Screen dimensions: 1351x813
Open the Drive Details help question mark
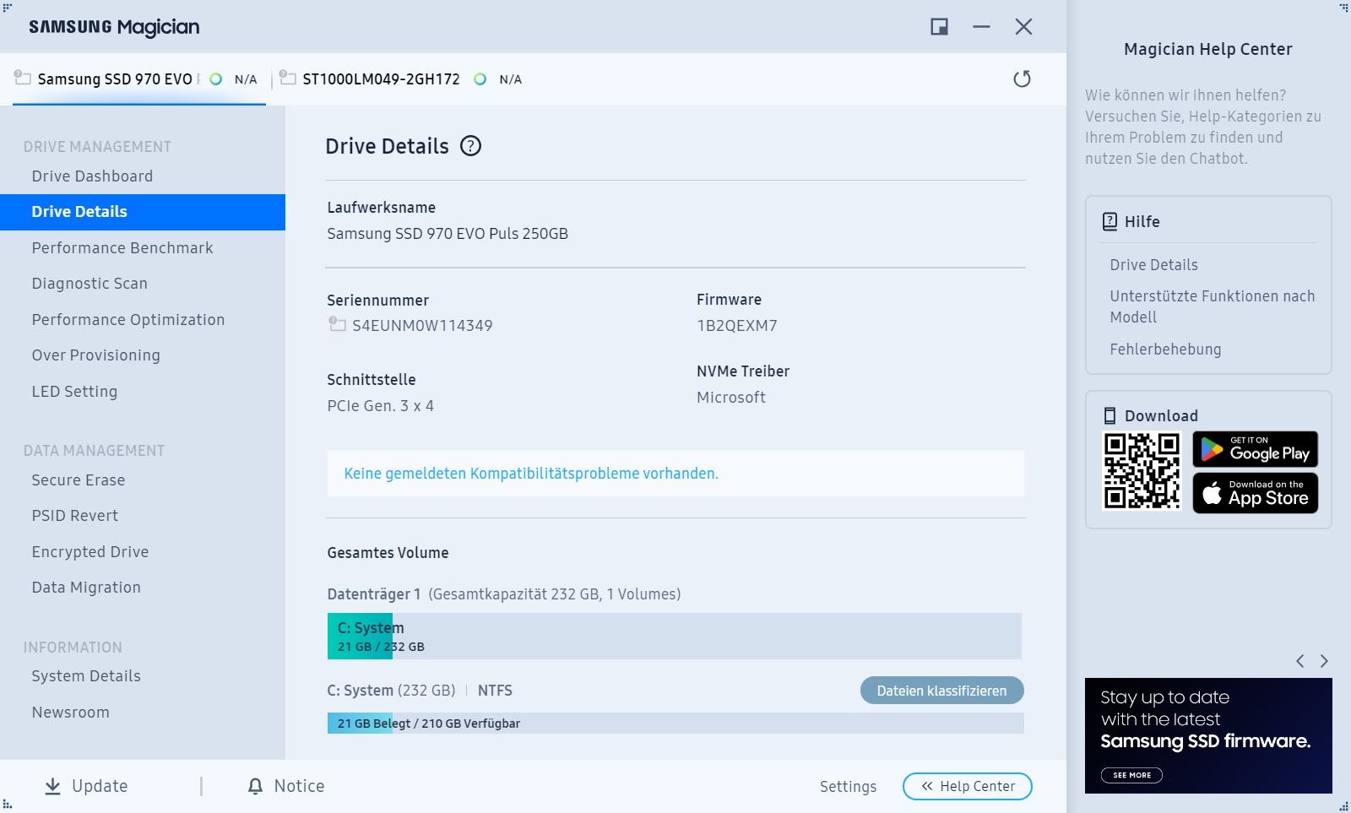pyautogui.click(x=470, y=146)
